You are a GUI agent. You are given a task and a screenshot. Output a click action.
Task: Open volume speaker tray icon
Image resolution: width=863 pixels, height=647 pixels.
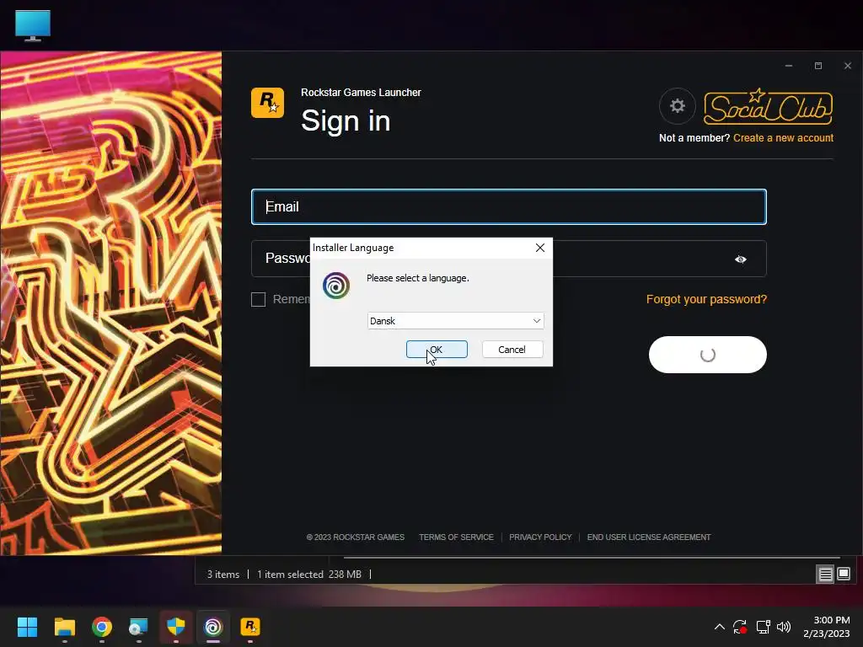(x=784, y=627)
